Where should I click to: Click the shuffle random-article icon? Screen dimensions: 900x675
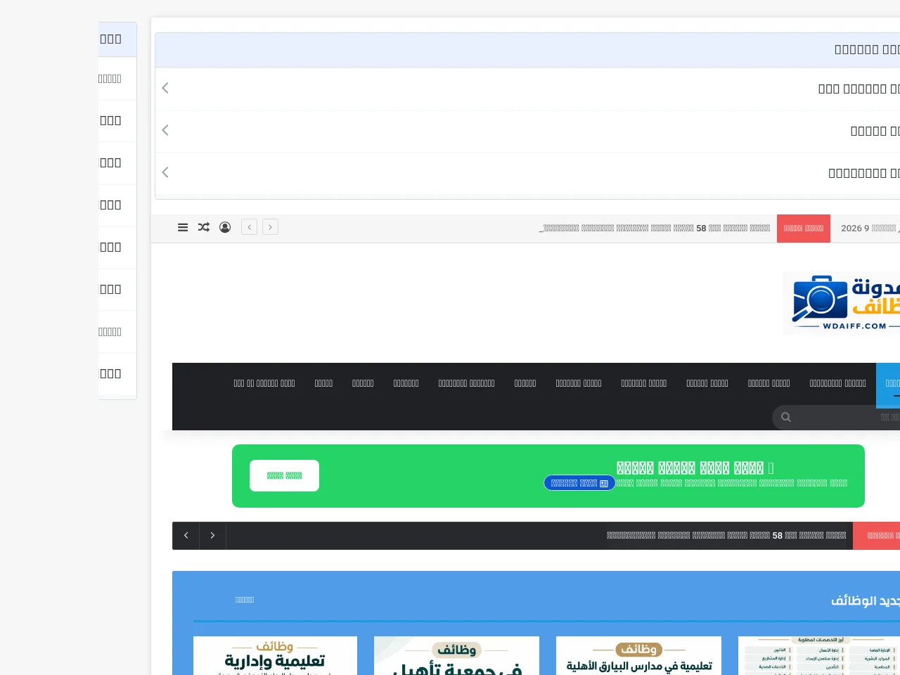pos(204,227)
